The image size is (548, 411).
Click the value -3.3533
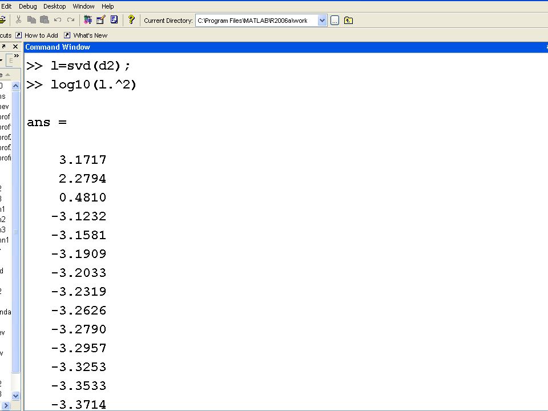(x=79, y=386)
